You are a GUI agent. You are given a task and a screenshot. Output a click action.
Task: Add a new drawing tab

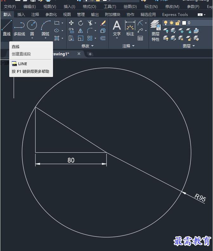(x=90, y=54)
